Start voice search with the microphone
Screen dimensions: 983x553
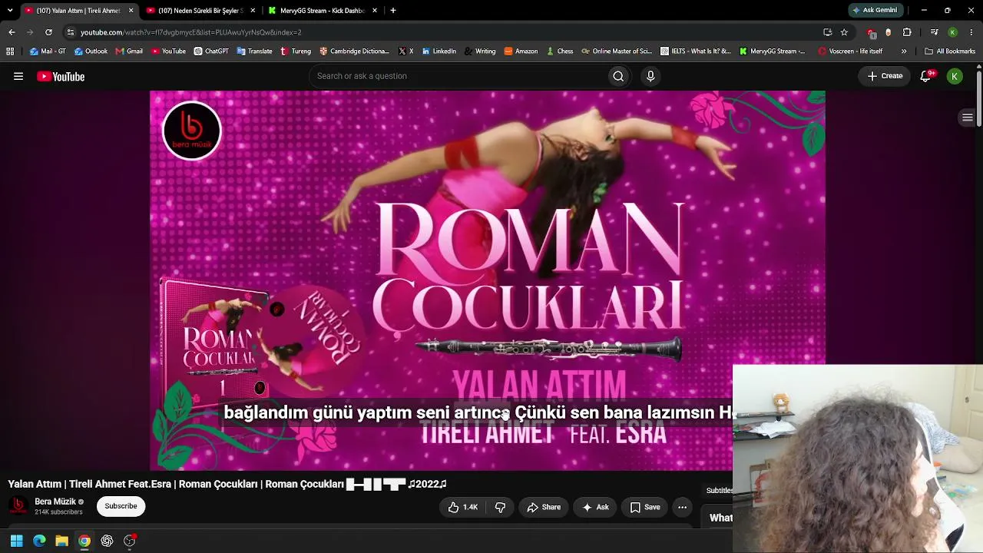click(650, 76)
